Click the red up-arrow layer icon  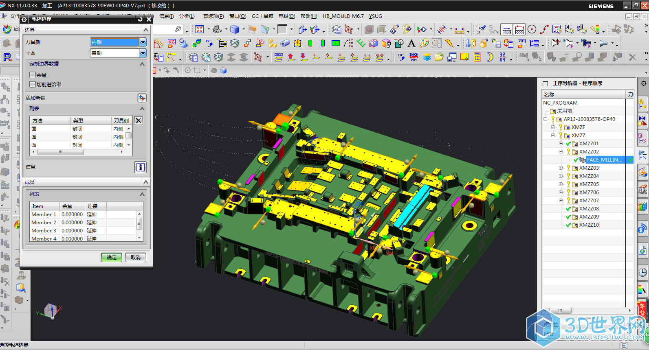[291, 57]
